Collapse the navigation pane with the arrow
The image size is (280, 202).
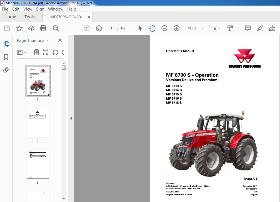point(71,118)
